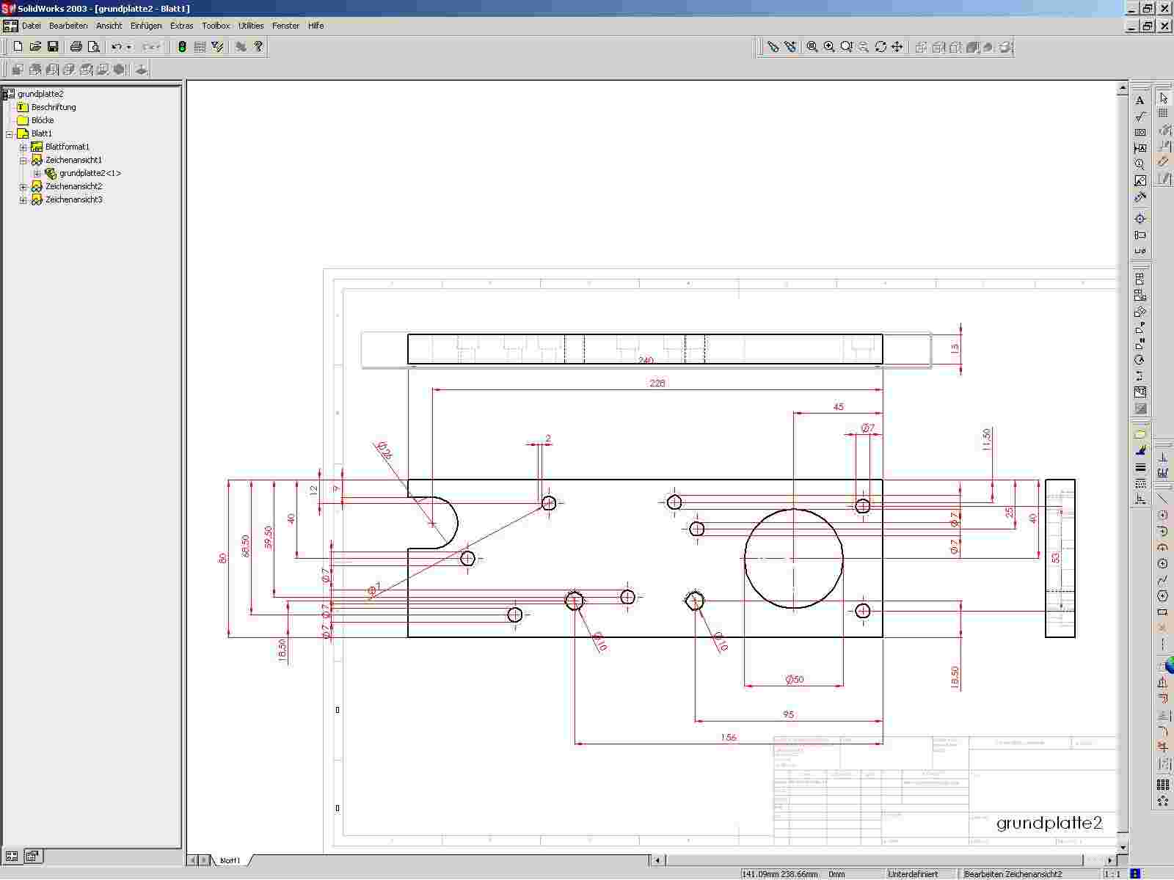The width and height of the screenshot is (1174, 880).
Task: Print the drawing using the printer icon
Action: [76, 46]
